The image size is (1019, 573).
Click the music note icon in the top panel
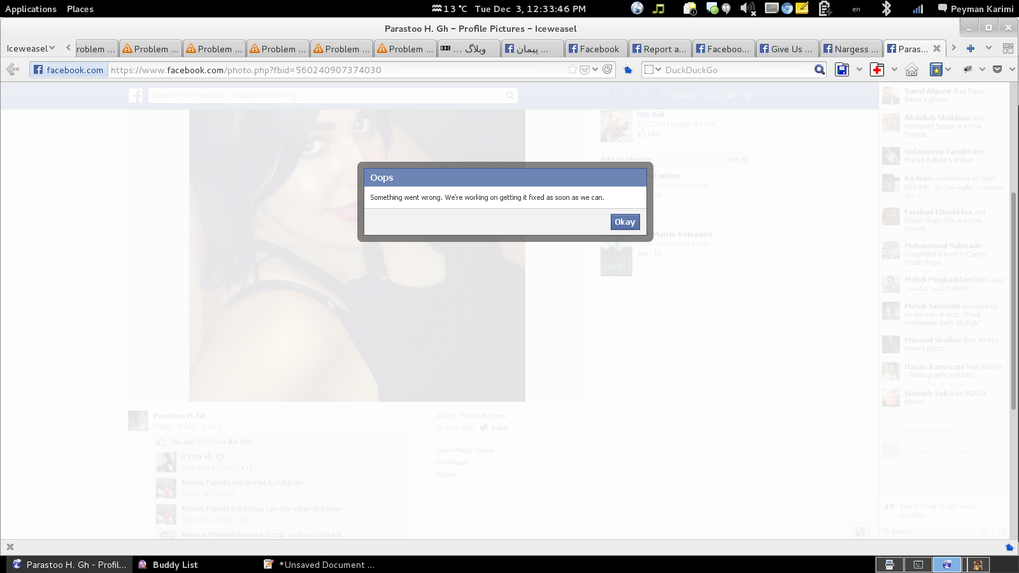tap(659, 8)
